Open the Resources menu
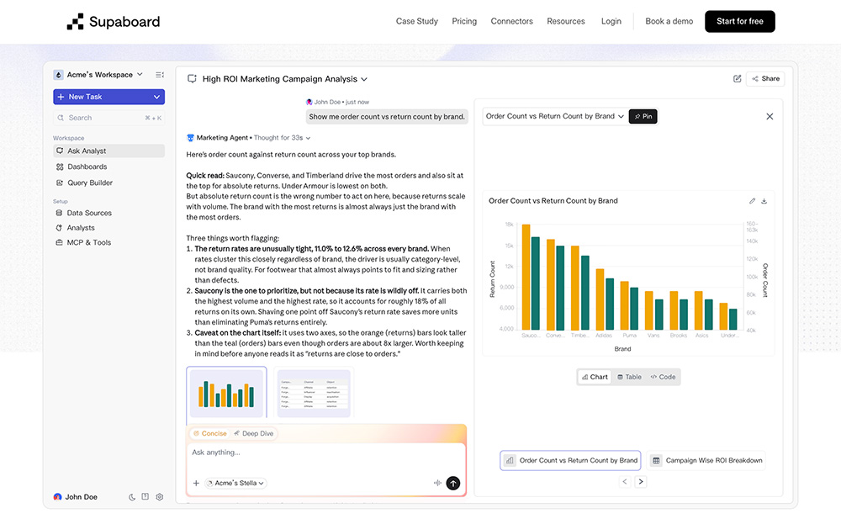This screenshot has width=841, height=524. (566, 22)
